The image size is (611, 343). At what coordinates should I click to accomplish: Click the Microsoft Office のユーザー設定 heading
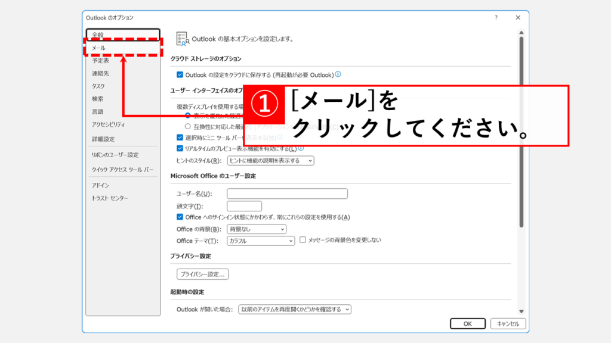pyautogui.click(x=213, y=176)
